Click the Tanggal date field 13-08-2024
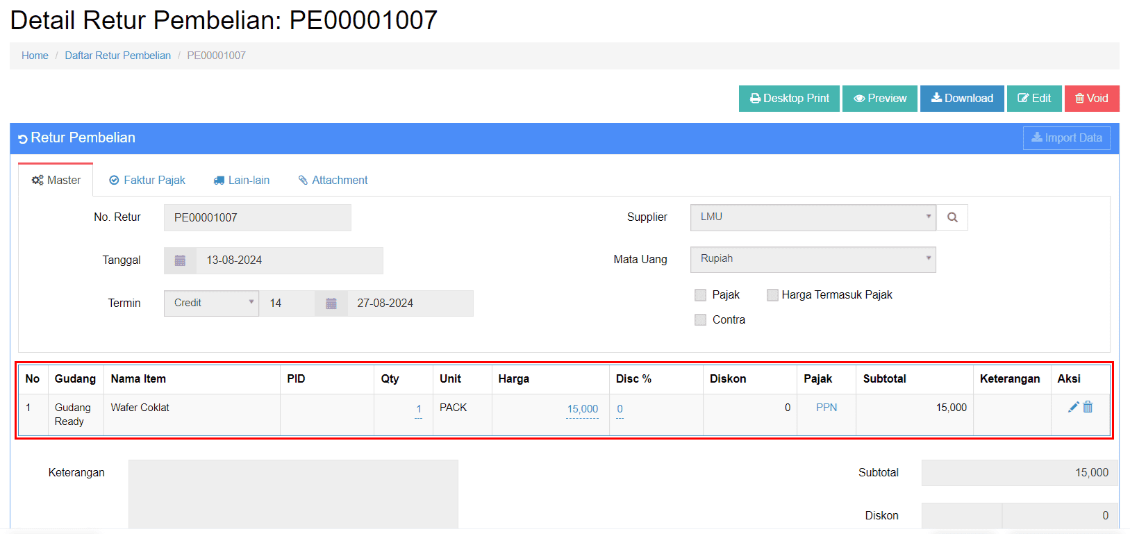Screen dimensions: 1130x534 [x=290, y=260]
